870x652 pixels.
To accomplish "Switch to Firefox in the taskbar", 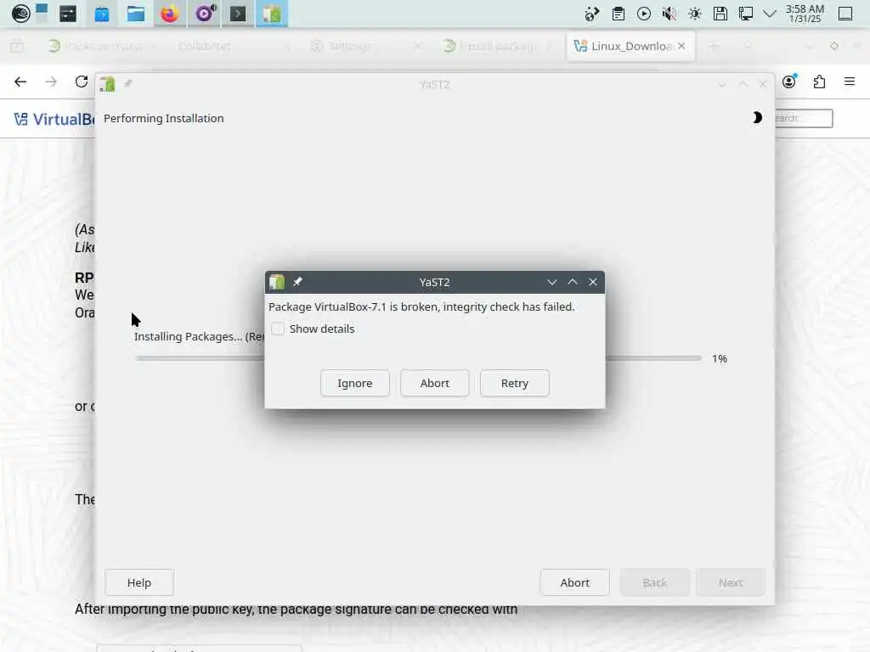I will pyautogui.click(x=170, y=14).
